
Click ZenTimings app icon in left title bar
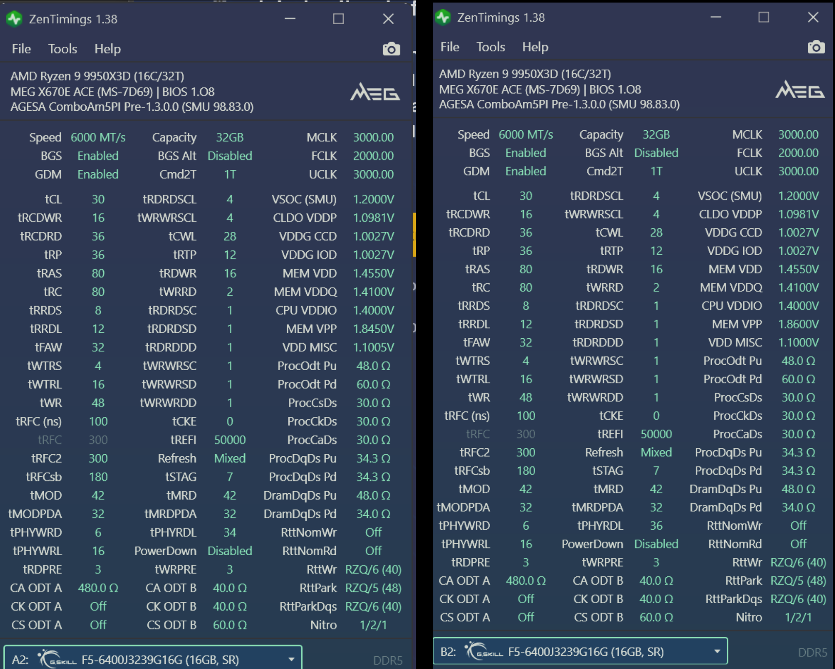coord(14,19)
